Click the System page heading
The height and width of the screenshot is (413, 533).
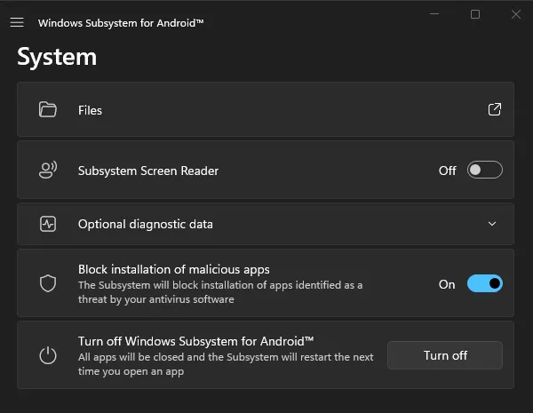[x=57, y=57]
